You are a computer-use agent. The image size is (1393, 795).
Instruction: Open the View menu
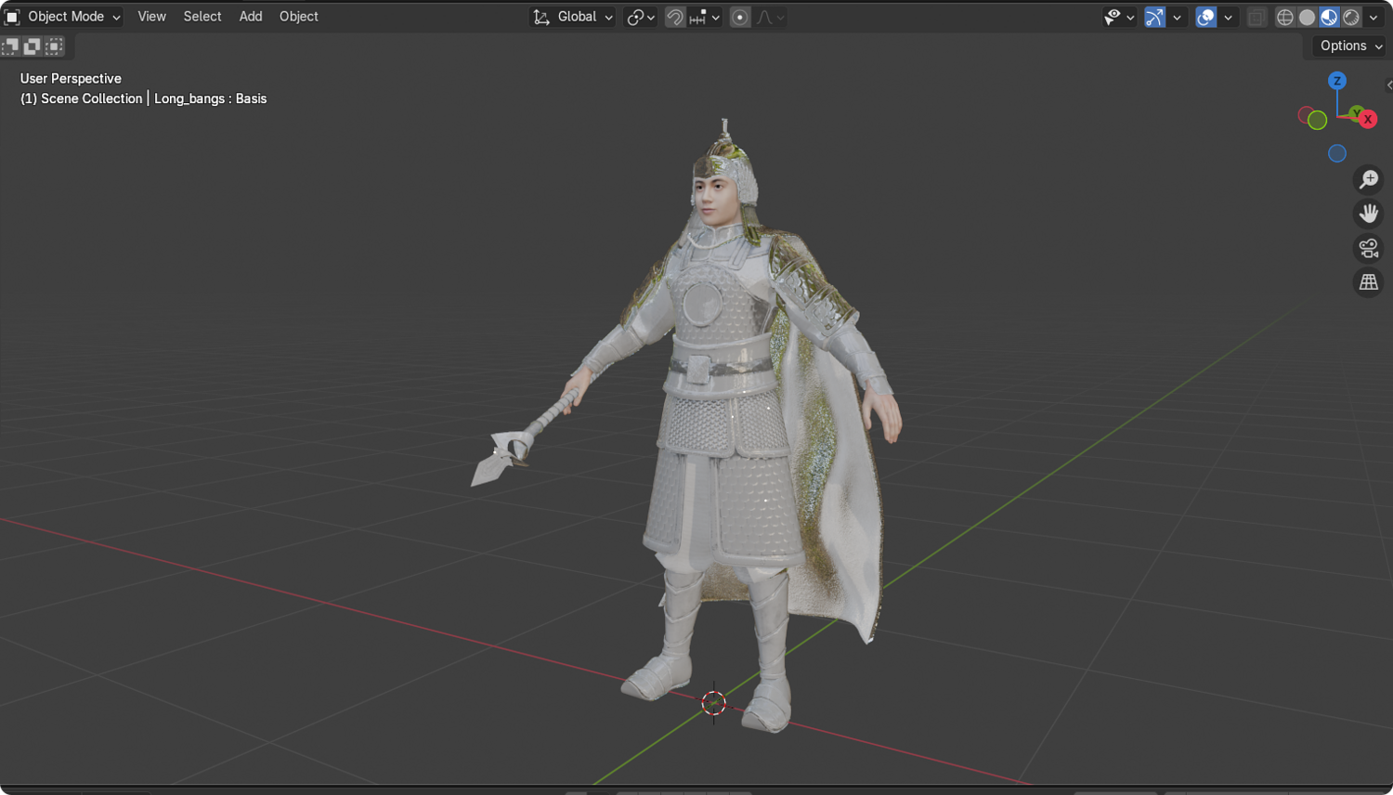pos(151,17)
